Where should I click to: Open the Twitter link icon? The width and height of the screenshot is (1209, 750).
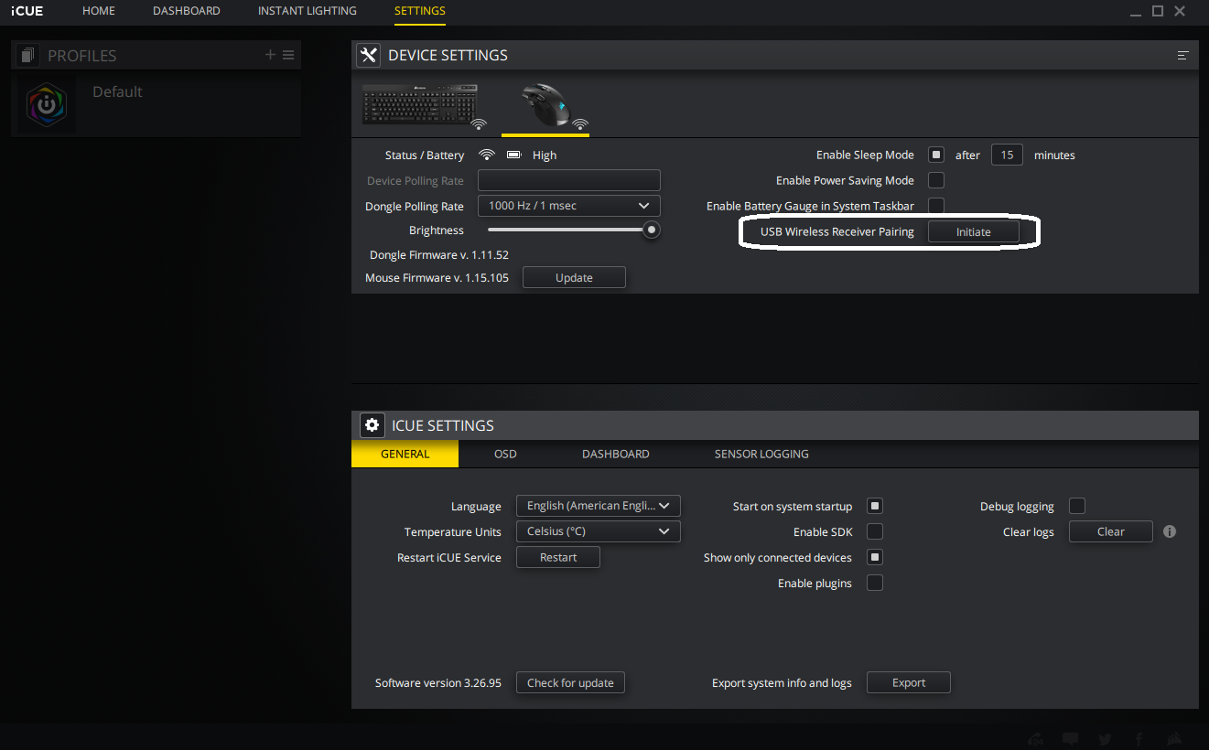click(1106, 739)
